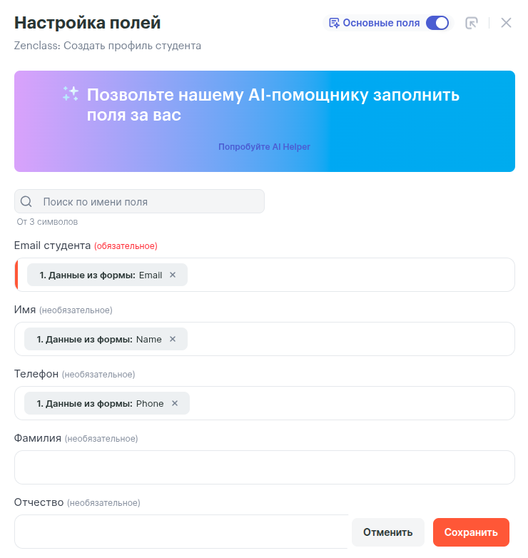Click into the Фамилия input field

tap(264, 467)
